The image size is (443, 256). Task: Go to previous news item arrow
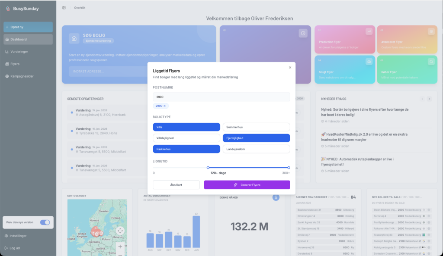pos(423,99)
